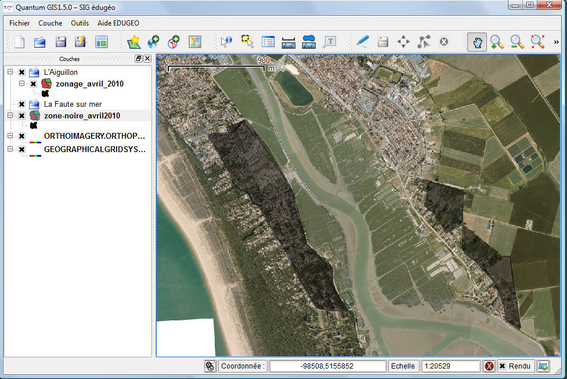Toggle visibility of La Faute sur mer group
This screenshot has height=379, width=567.
tap(21, 104)
